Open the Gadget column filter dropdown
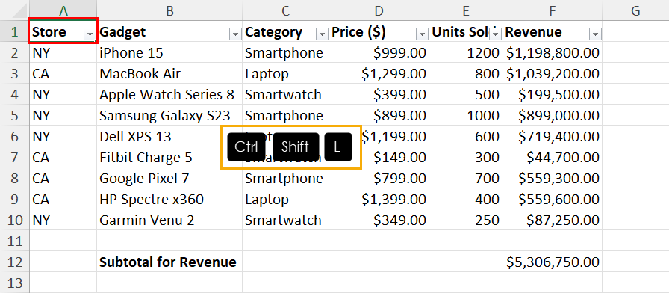 [x=235, y=34]
